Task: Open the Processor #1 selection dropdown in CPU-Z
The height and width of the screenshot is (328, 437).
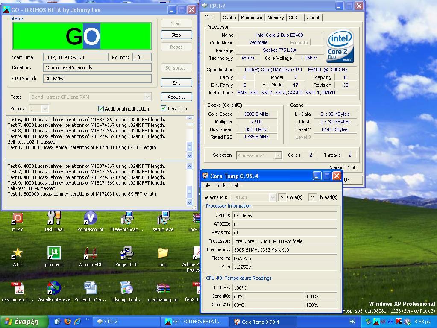Action: (x=278, y=155)
